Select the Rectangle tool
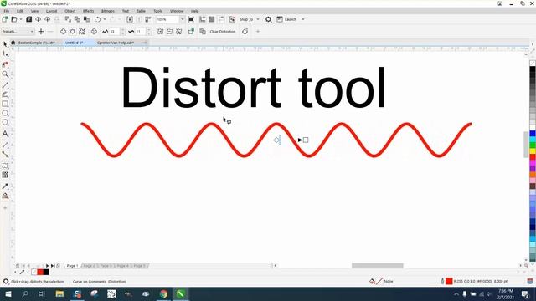536x301 pixels. point(5,104)
